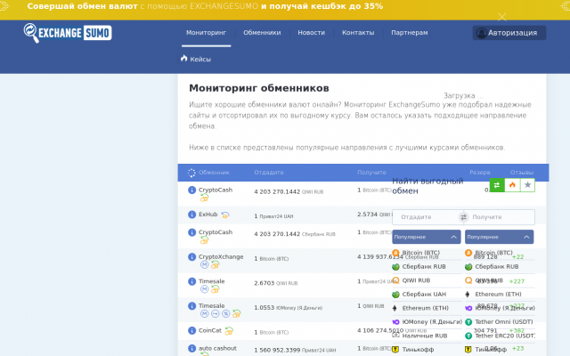Click the Мониторинг обменников heading
This screenshot has height=356, width=570.
tap(259, 88)
